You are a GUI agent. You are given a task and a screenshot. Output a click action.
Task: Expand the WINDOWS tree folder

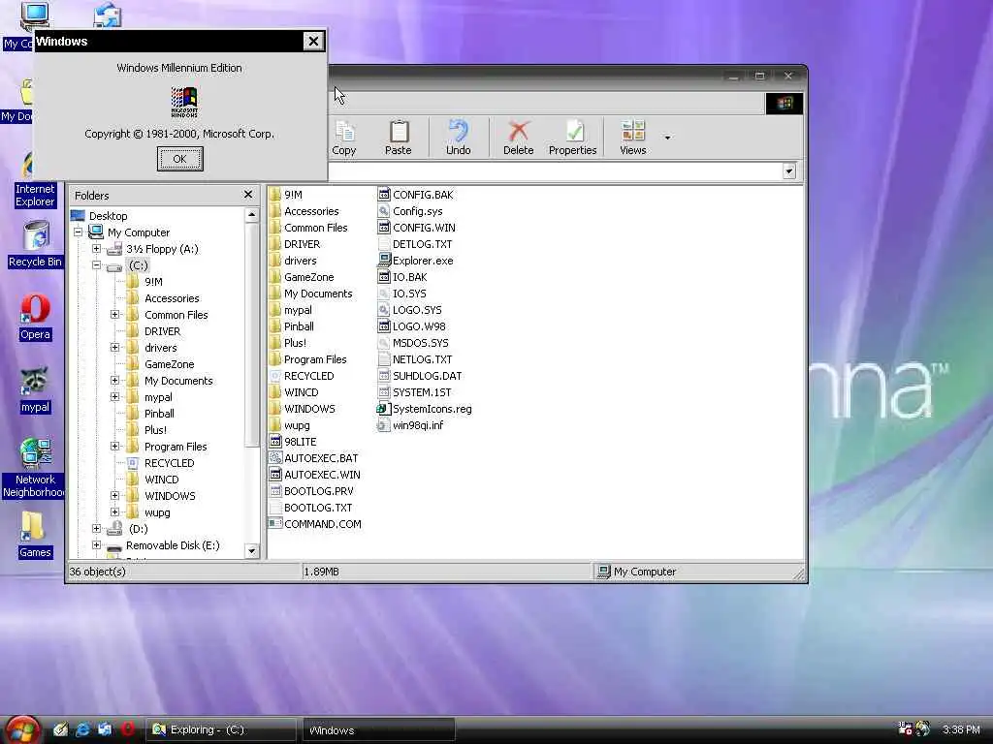click(114, 495)
